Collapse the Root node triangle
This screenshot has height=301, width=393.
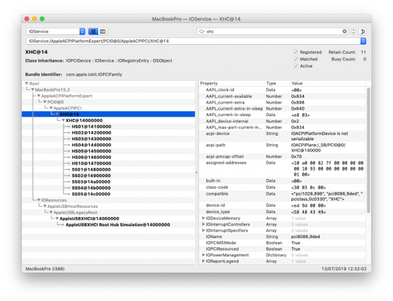pos(27,83)
